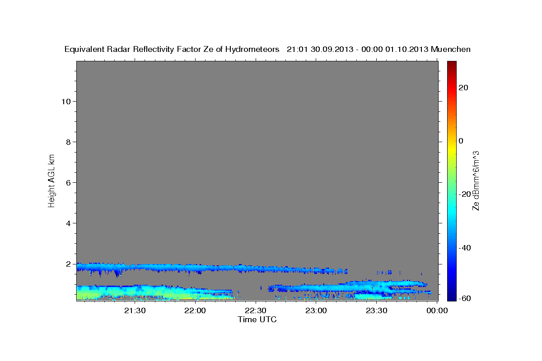Click the '23:30' time tick label
Screen dimensions: 542x361
[x=376, y=310]
